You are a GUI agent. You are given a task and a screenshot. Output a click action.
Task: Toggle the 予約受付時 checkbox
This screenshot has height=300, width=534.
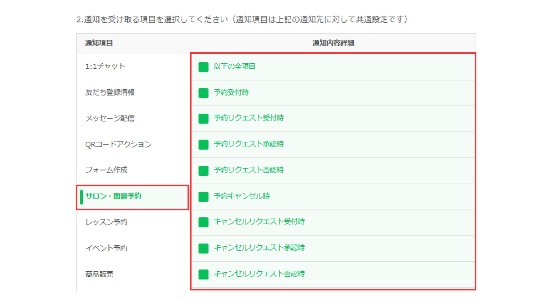coord(203,93)
